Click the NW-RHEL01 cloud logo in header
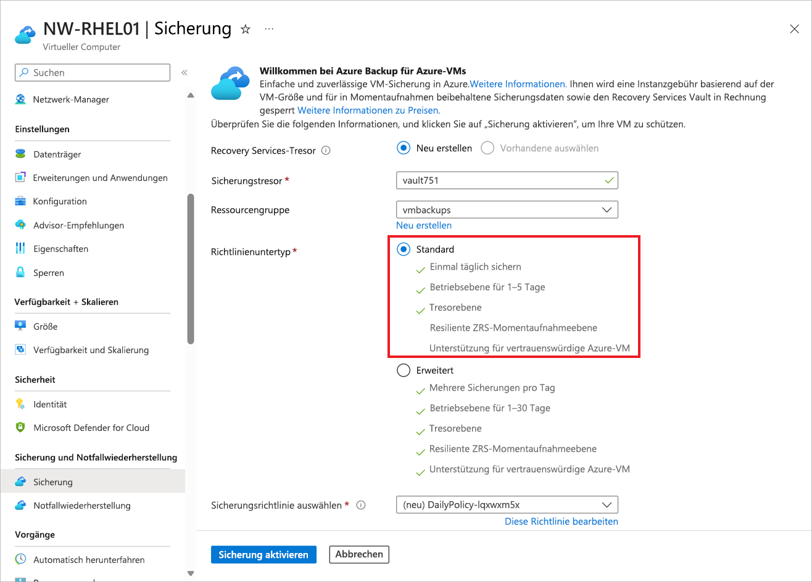Image resolution: width=812 pixels, height=582 pixels. pyautogui.click(x=25, y=36)
